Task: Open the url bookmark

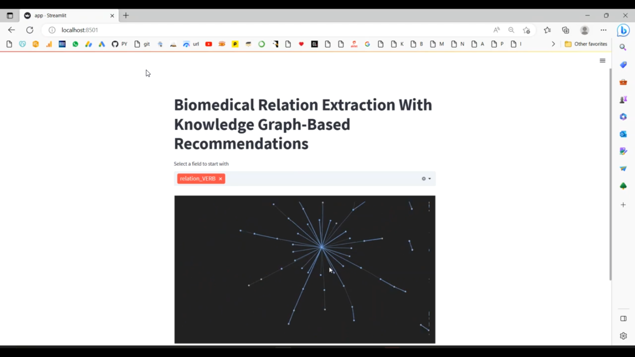Action: click(x=191, y=44)
